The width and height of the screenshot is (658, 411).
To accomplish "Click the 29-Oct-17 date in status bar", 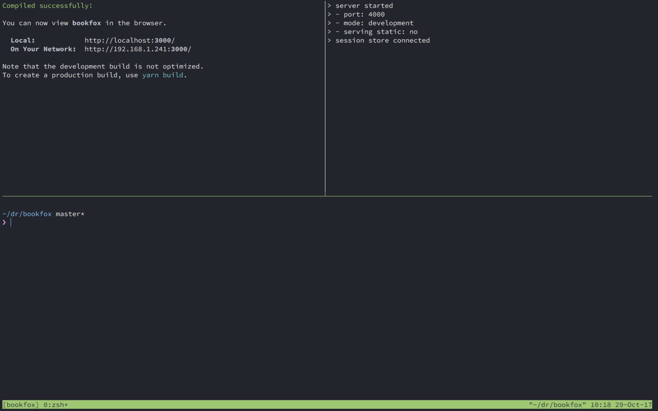I will point(633,405).
